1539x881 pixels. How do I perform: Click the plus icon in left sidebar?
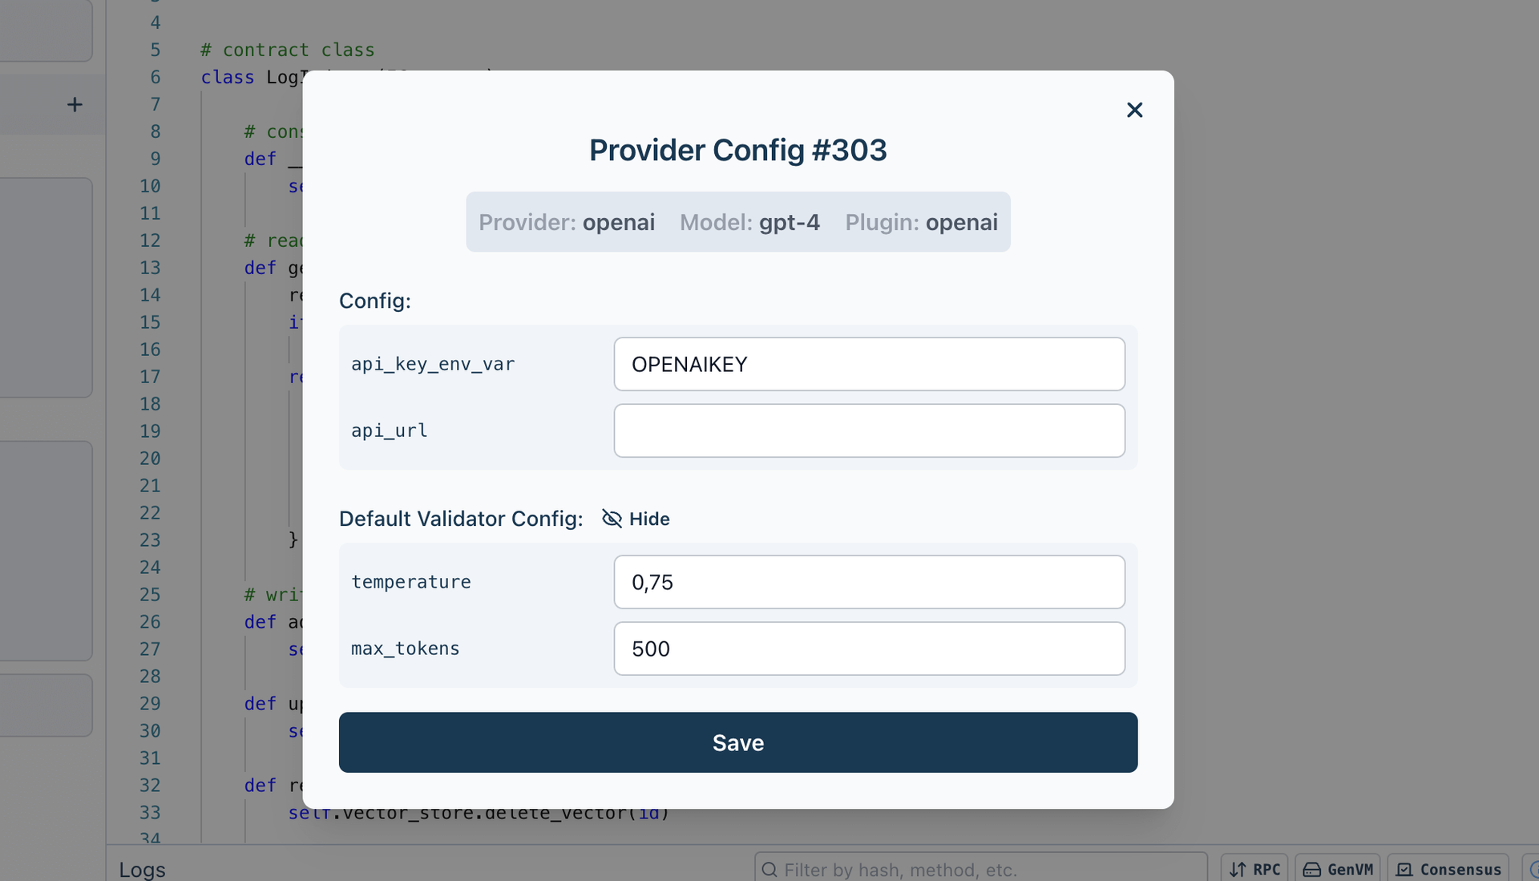pyautogui.click(x=75, y=105)
